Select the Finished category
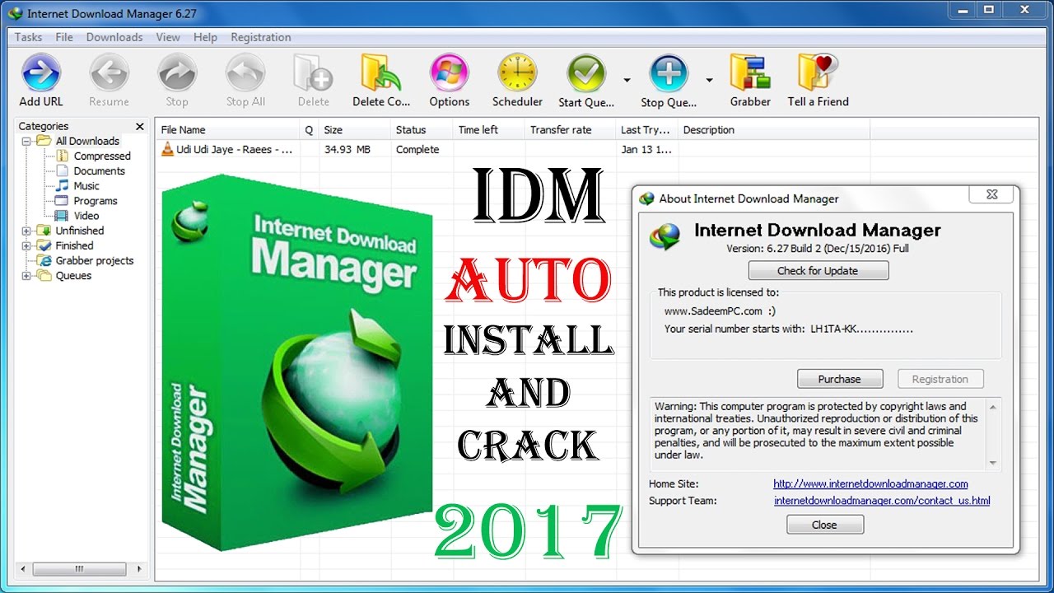Screen dimensions: 1054x593 coord(74,245)
